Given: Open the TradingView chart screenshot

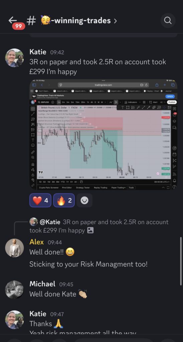Looking at the screenshot, I should [x=104, y=134].
